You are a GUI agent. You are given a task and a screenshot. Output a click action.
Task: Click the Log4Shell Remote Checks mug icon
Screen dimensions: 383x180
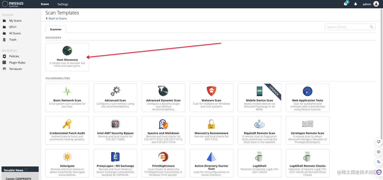point(307,157)
